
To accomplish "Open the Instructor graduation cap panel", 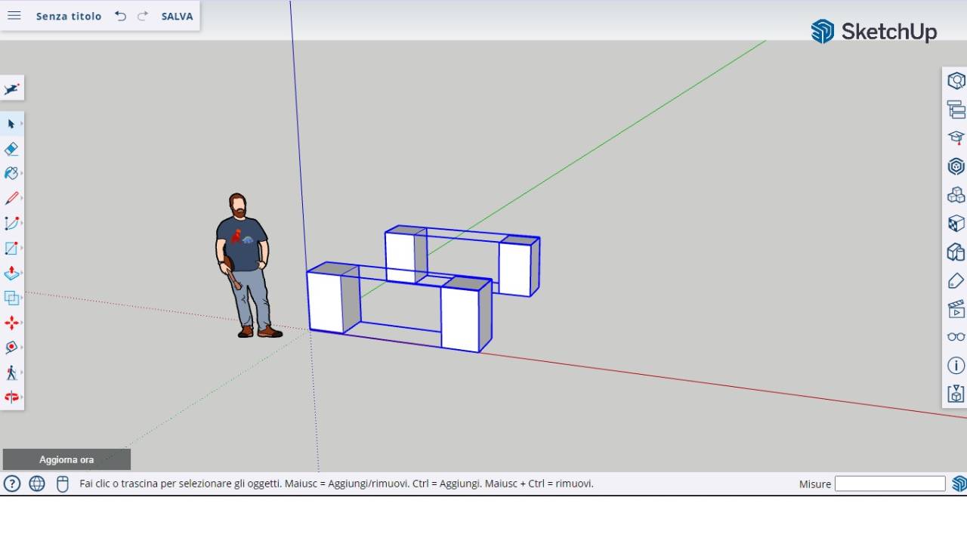I will click(x=956, y=138).
